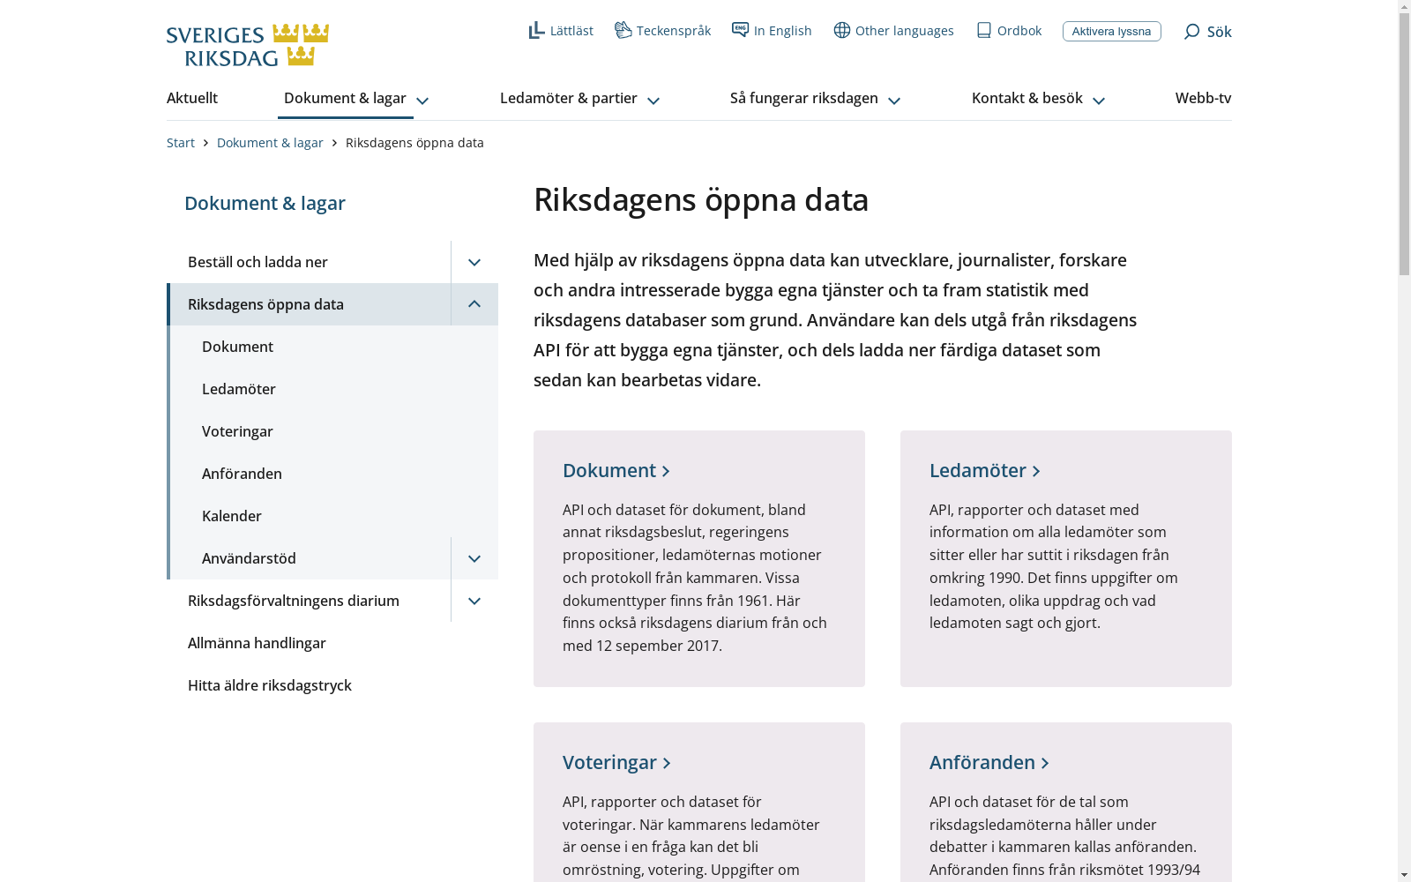Image resolution: width=1411 pixels, height=882 pixels.
Task: Open Ledamöter & partier main menu
Action: [x=569, y=98]
